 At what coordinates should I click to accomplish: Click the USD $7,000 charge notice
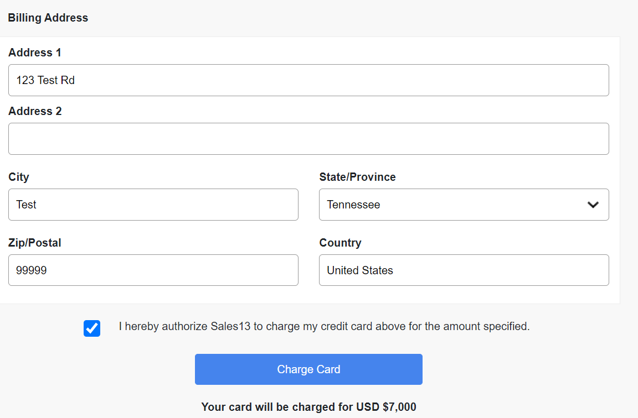click(308, 407)
